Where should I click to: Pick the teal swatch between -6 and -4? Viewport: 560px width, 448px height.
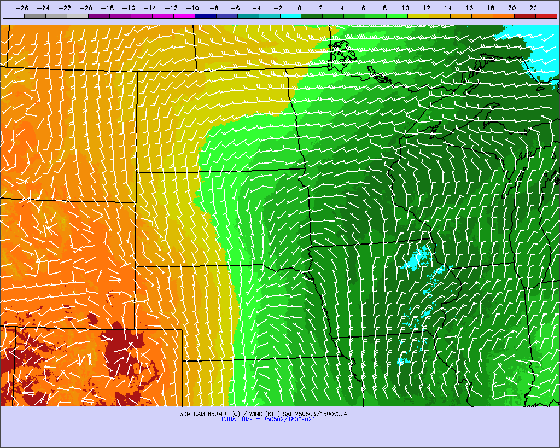(248, 16)
